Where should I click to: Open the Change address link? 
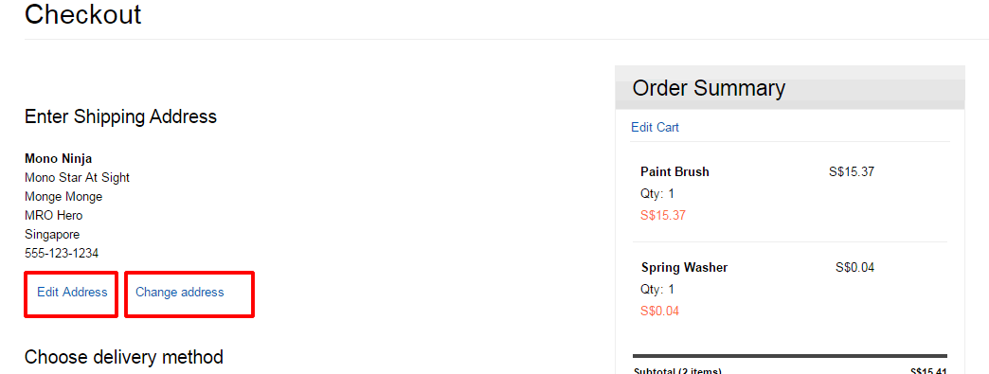click(x=180, y=293)
